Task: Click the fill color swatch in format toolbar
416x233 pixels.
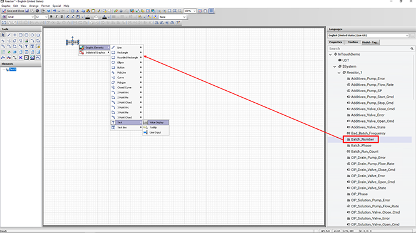Action: coord(96,17)
